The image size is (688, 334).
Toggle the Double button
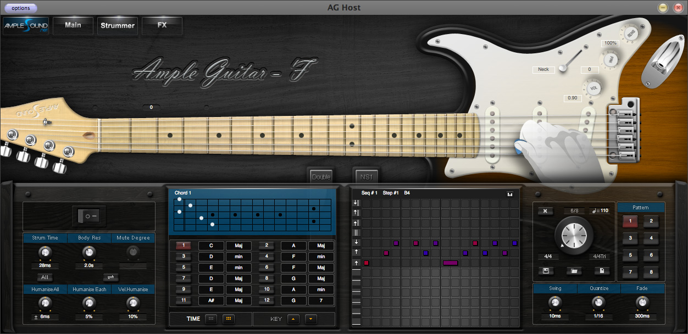click(x=321, y=177)
